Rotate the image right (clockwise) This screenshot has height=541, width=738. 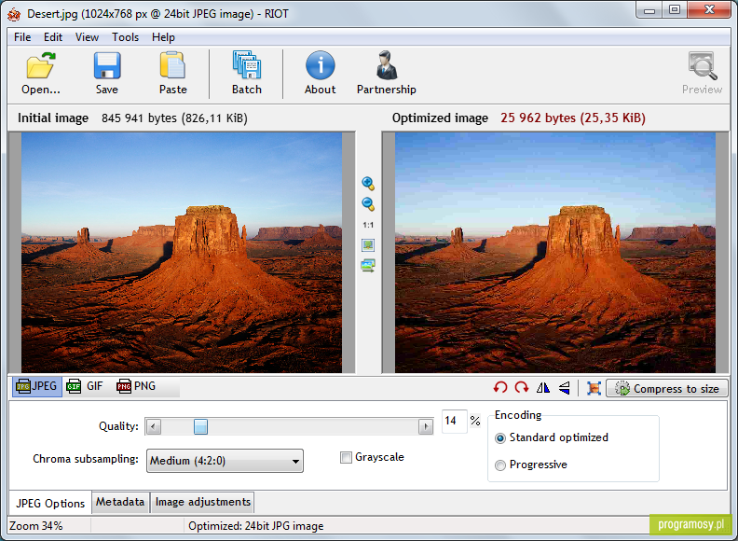522,388
